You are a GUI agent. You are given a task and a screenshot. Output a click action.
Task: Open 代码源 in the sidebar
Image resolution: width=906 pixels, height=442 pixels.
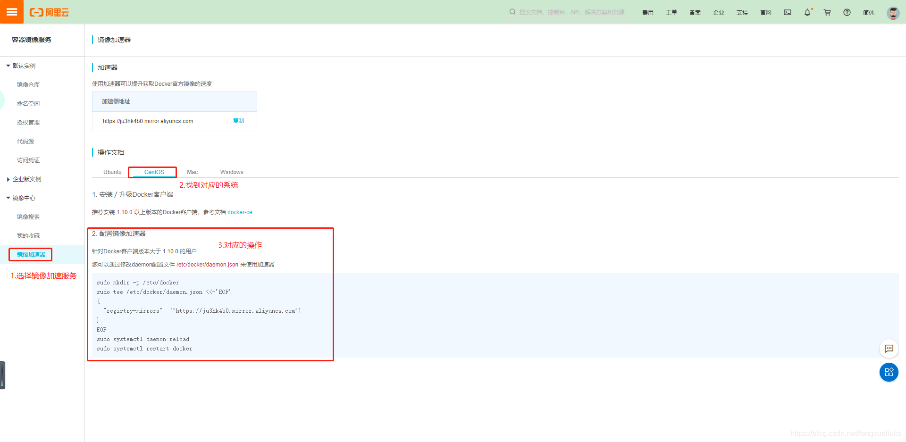pyautogui.click(x=25, y=142)
